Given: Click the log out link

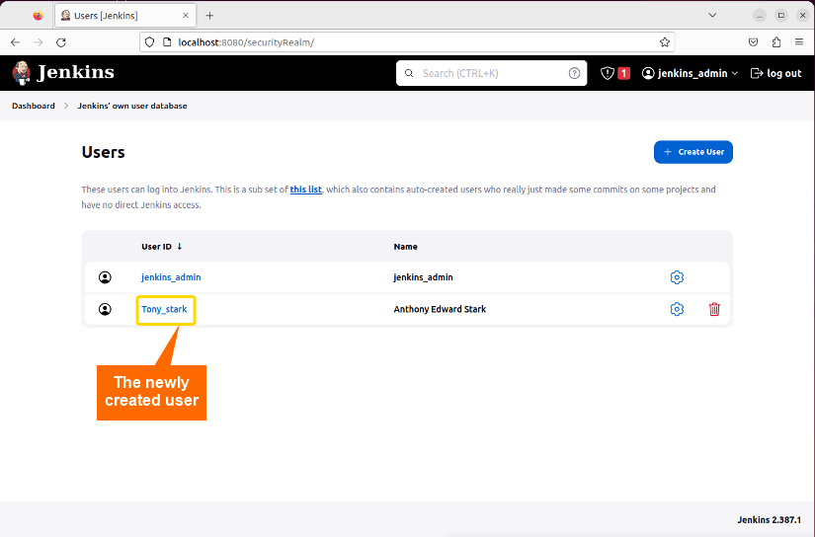Looking at the screenshot, I should [776, 73].
